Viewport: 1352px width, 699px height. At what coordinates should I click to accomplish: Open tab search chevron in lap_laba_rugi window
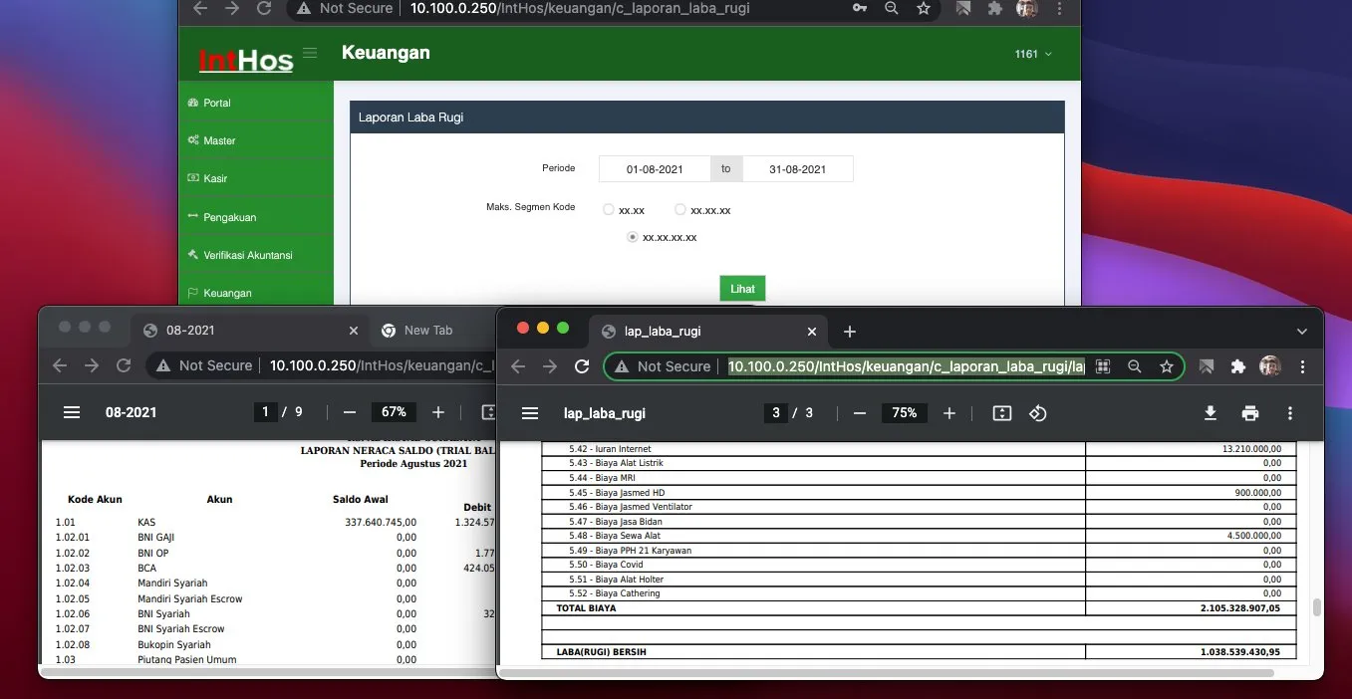point(1301,331)
